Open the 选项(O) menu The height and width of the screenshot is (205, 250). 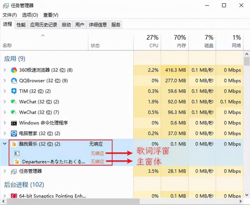(30, 15)
